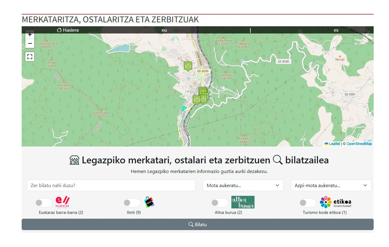The image size is (389, 247).
Task: Toggle the Altxa burua filter switch
Action: [219, 202]
